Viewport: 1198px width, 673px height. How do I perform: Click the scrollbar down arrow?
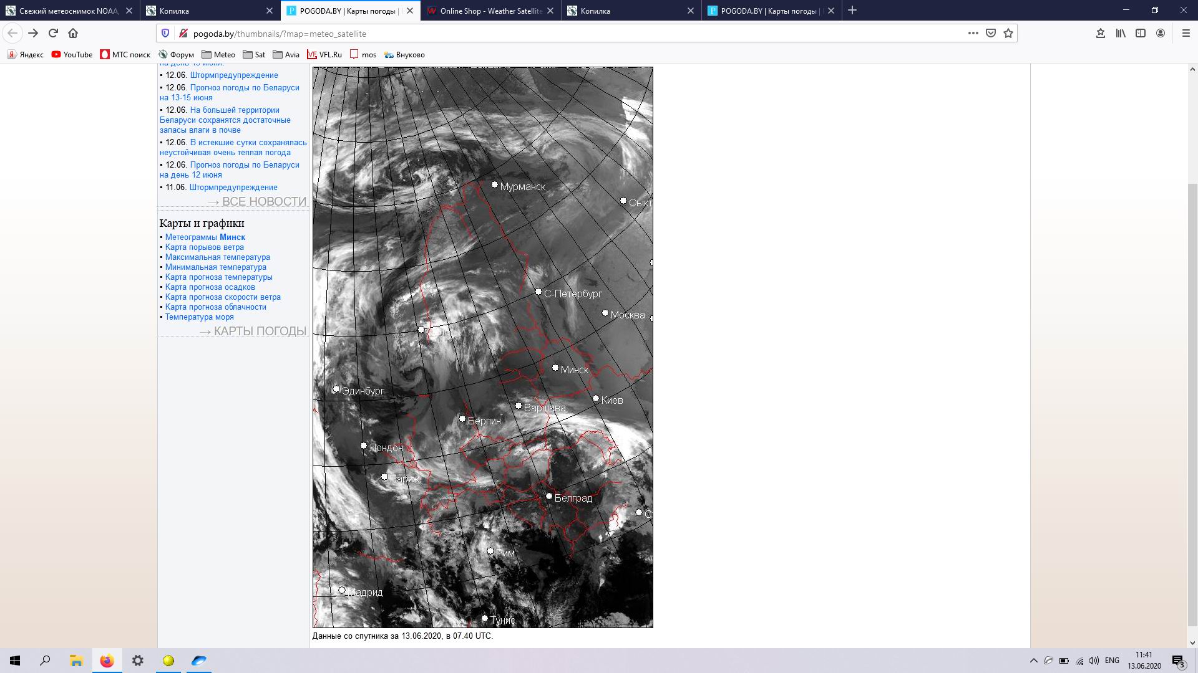pos(1192,642)
